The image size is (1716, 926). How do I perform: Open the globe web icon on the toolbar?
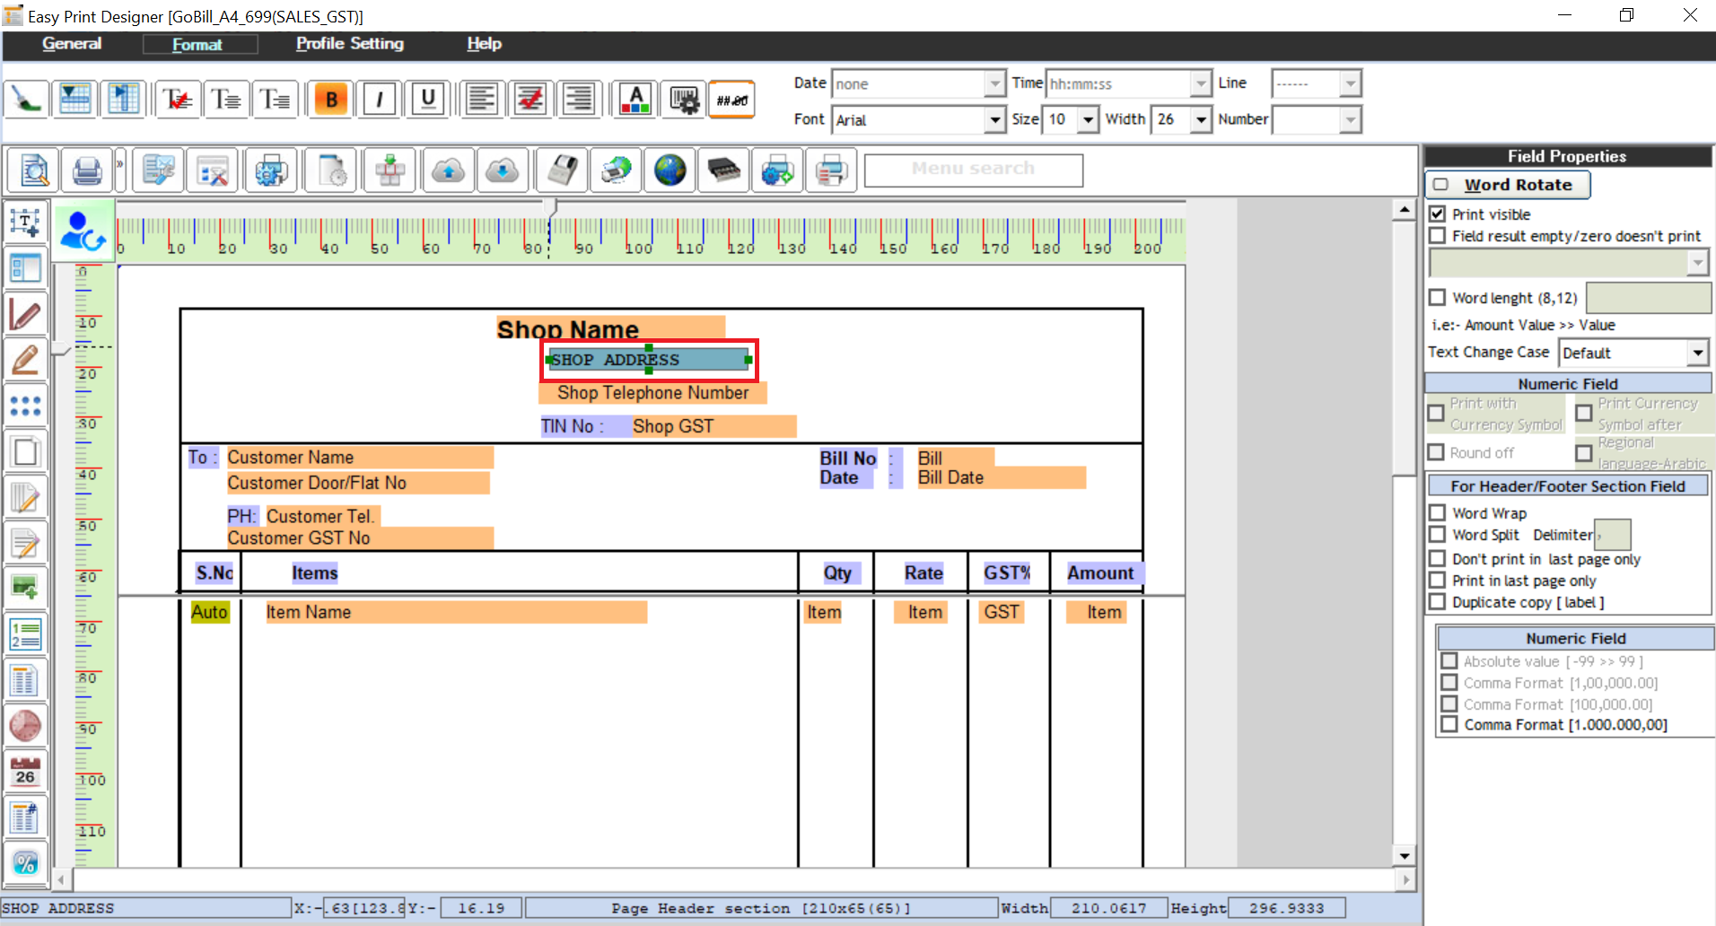click(670, 170)
